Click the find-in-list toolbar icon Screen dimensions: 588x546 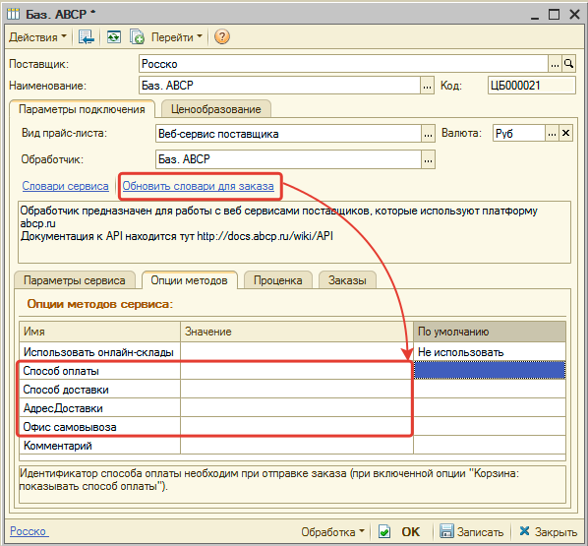point(86,37)
